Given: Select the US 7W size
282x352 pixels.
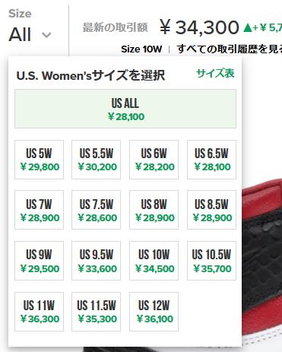Looking at the screenshot, I should 39,210.
